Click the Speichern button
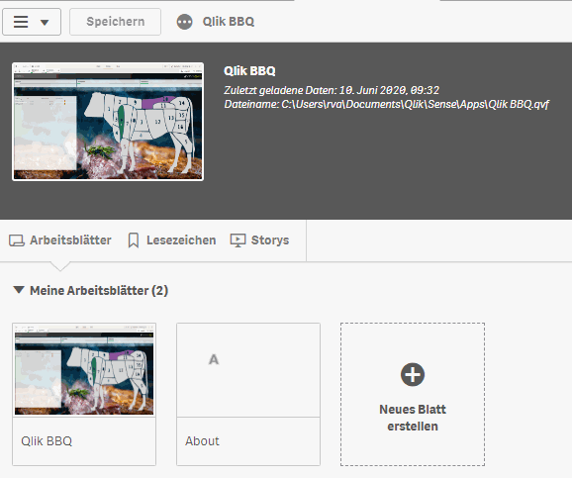The height and width of the screenshot is (478, 572). [x=115, y=22]
